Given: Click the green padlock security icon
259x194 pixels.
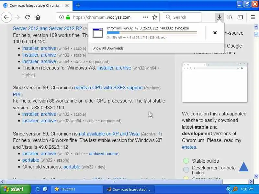Looking at the screenshot, I should coord(68,17).
